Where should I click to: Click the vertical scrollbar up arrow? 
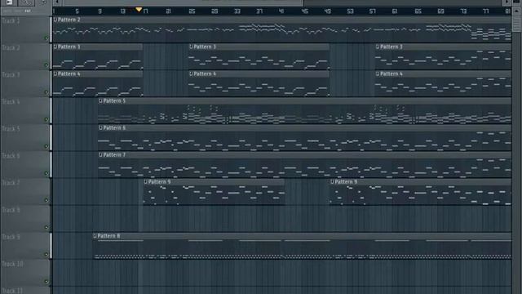(x=516, y=11)
